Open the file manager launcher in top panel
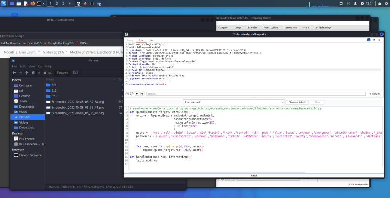This screenshot has width=390, height=198. [x=19, y=3]
